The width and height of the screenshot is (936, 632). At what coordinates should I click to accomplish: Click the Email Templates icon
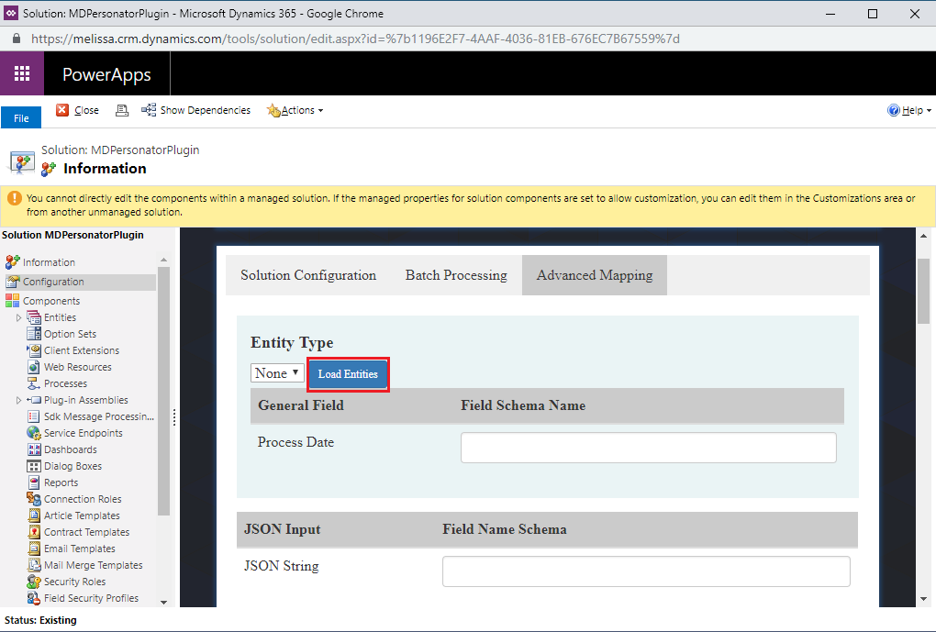[x=34, y=549]
